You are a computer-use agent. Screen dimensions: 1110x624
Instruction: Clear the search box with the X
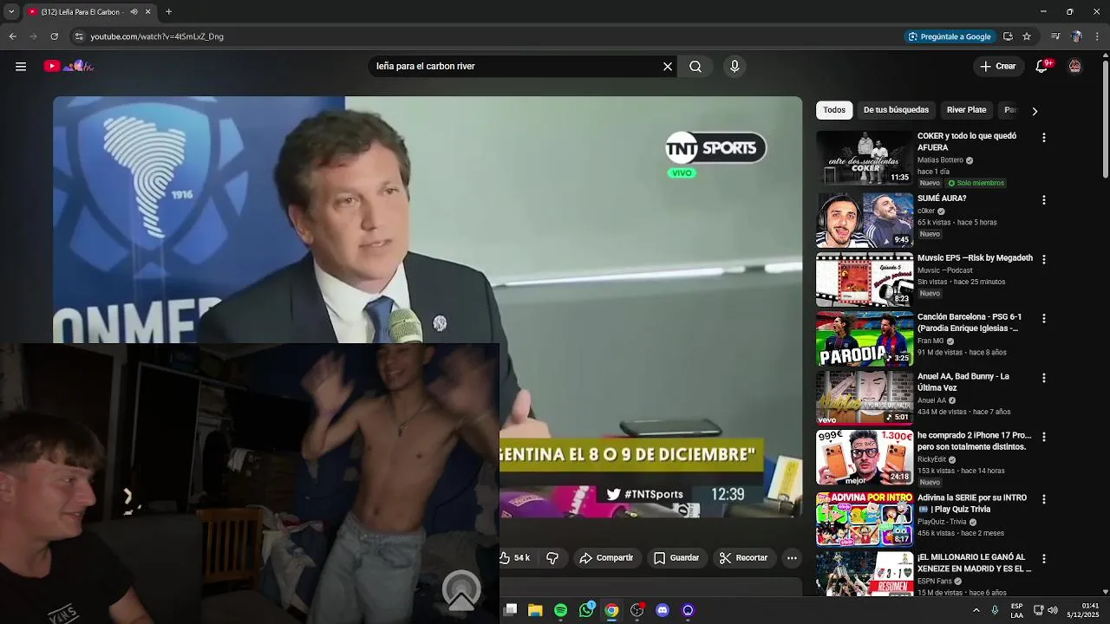[668, 67]
